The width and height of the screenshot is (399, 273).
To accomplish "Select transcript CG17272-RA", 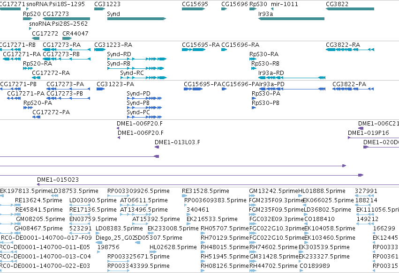I will pos(36,78).
